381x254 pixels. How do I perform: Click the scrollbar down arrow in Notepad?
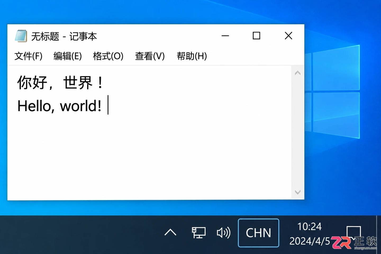[x=298, y=192]
